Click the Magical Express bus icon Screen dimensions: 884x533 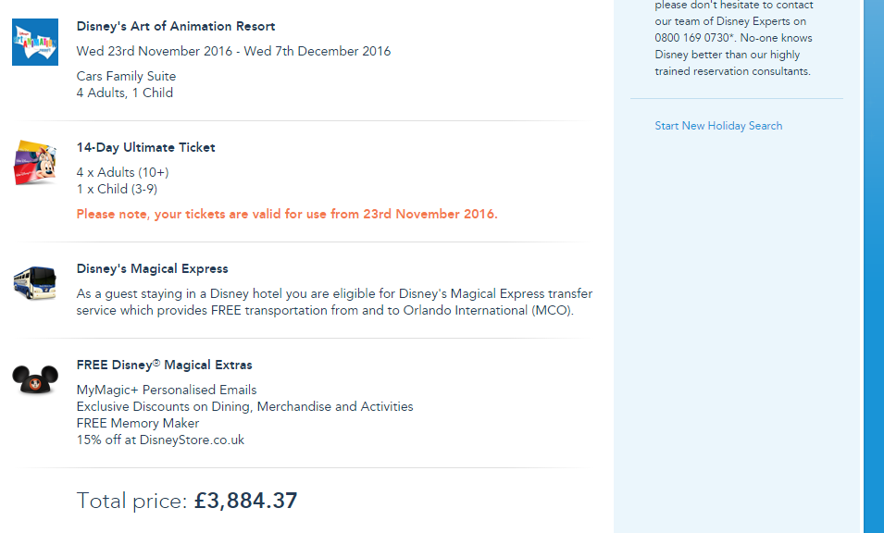[x=35, y=283]
